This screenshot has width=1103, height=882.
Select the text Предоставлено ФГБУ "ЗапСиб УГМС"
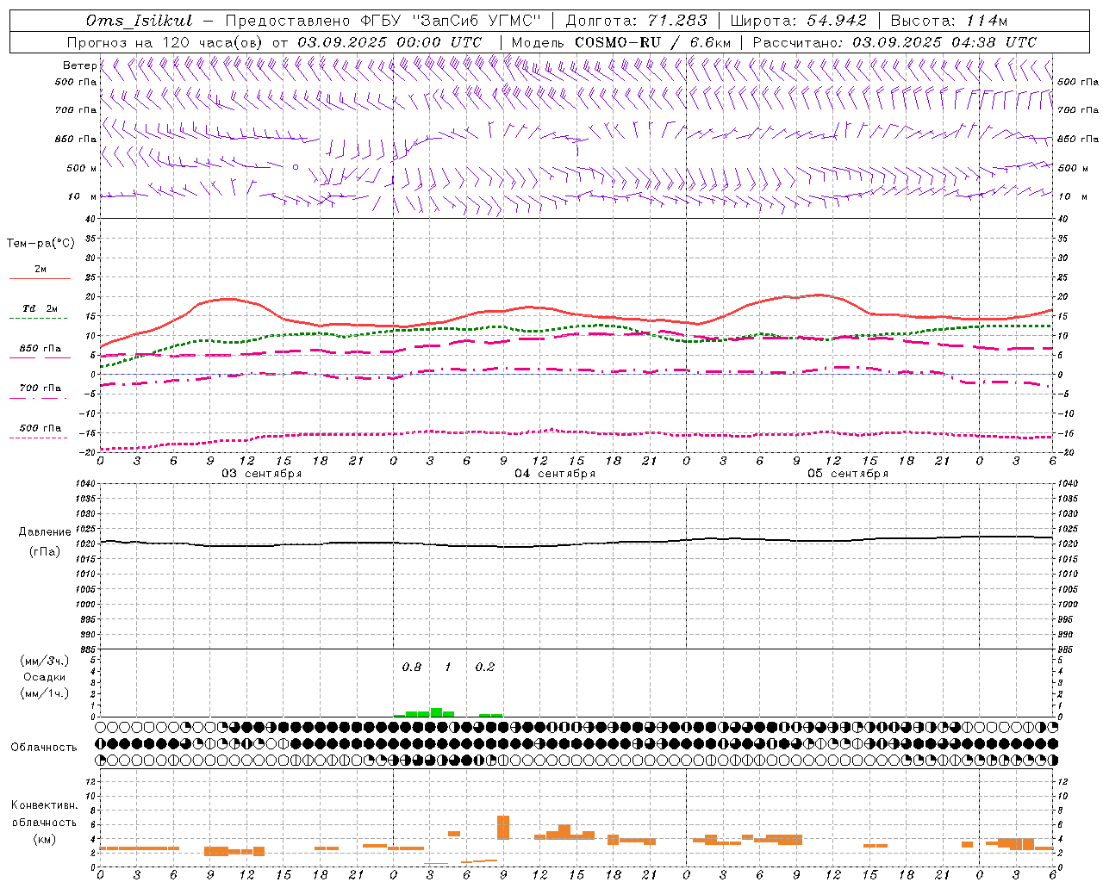383,21
